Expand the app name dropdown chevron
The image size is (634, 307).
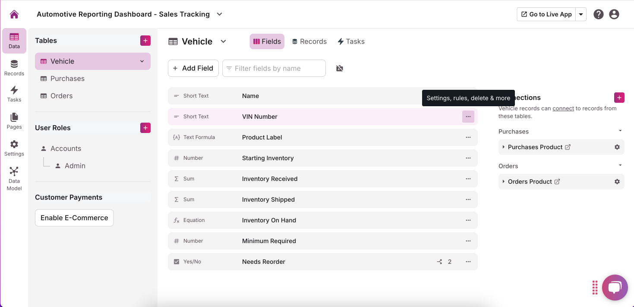pyautogui.click(x=219, y=14)
